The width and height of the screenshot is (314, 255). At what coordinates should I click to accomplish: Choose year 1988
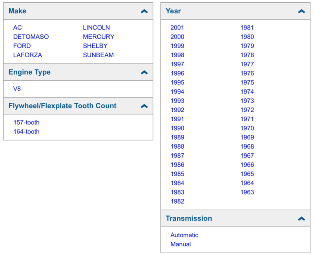pos(177,146)
